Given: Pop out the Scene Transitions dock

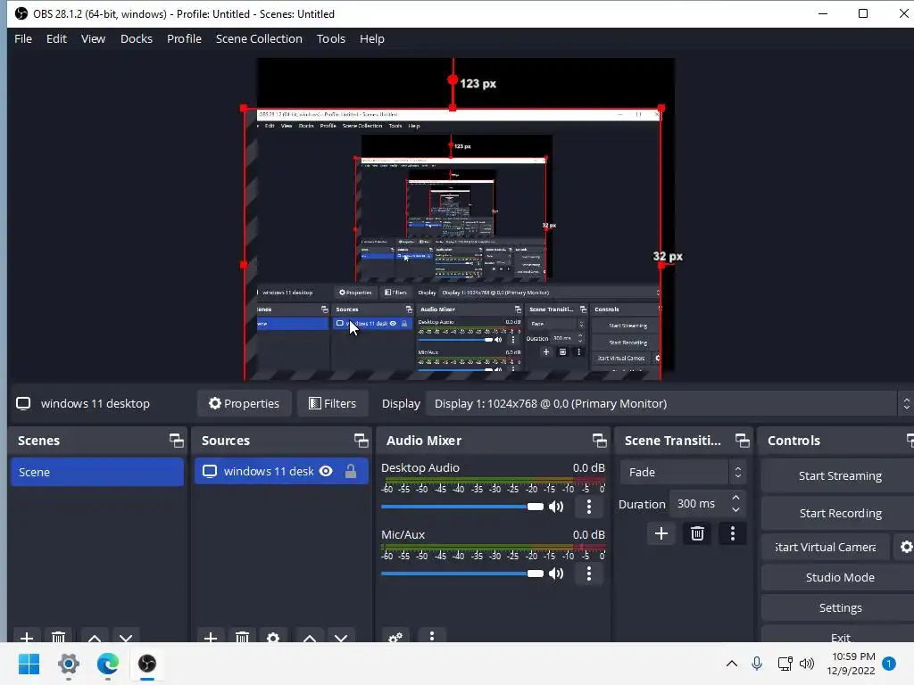Looking at the screenshot, I should [x=742, y=441].
